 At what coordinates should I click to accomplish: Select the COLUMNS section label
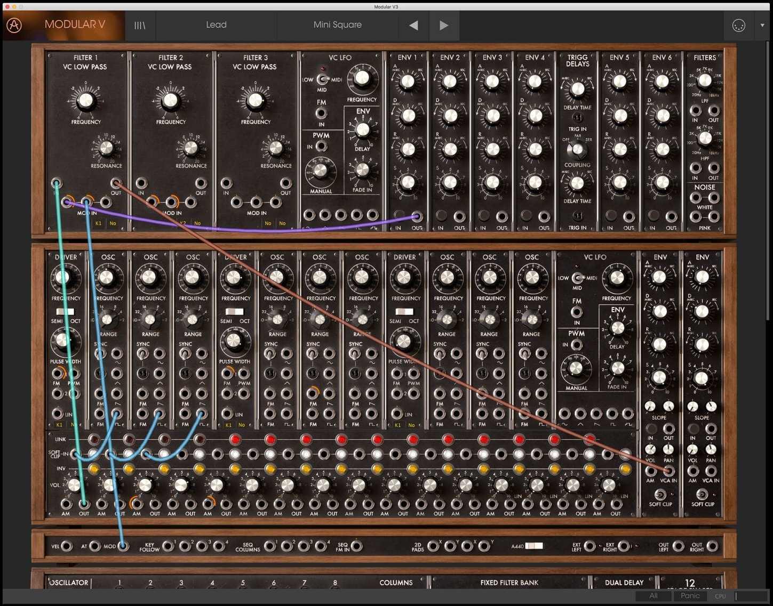click(396, 583)
